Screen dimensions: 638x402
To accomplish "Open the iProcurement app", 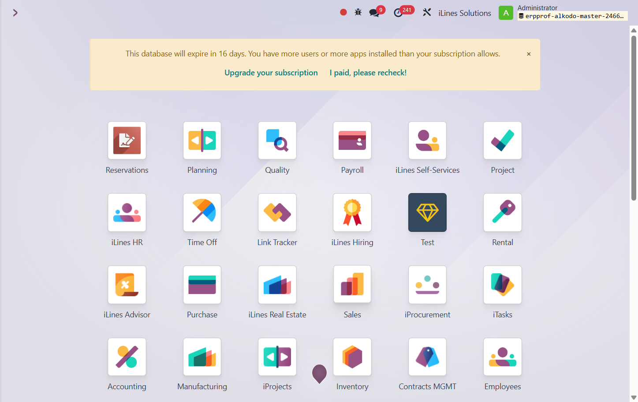I will click(427, 285).
